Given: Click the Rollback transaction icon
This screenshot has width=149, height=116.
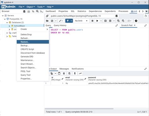Looking at the screenshot, I should point(123,21).
